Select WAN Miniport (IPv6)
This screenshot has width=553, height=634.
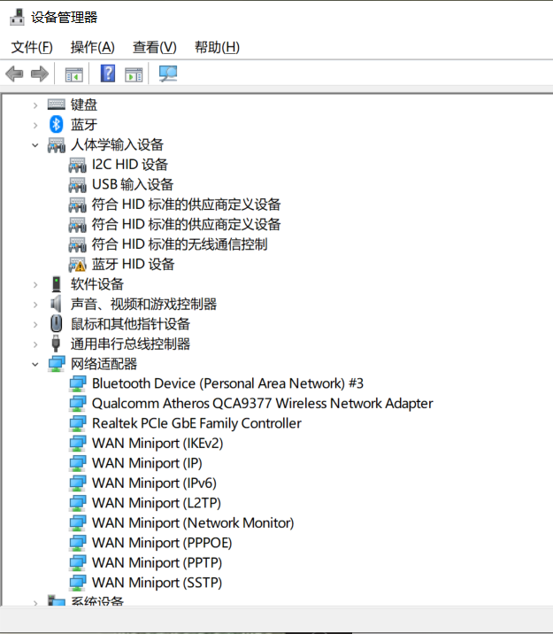[154, 483]
